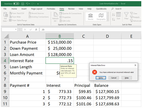The height and width of the screenshot is (108, 143).
Task: Click From Table/Range icon
Action: 10,20
